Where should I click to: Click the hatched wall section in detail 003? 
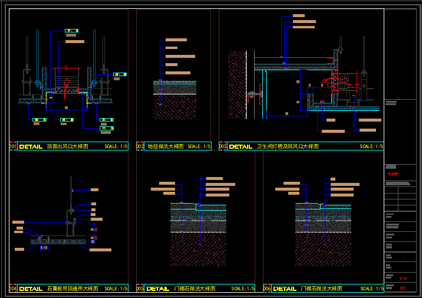237,84
